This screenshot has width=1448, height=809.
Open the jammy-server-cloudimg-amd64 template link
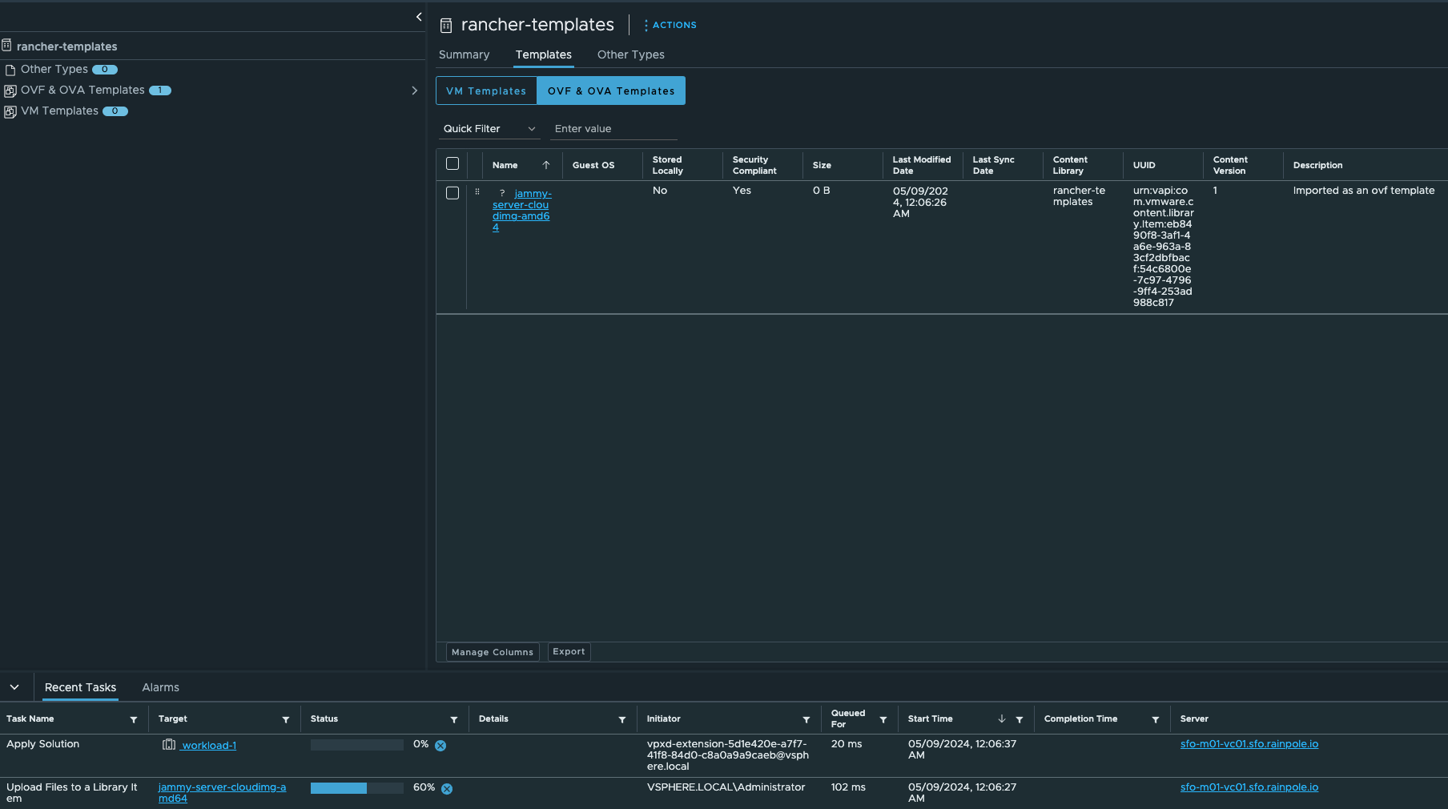[521, 211]
